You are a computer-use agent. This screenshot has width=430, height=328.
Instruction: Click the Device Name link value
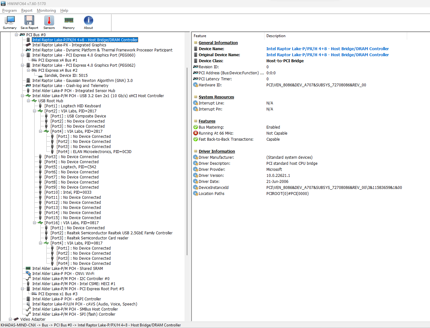point(327,49)
